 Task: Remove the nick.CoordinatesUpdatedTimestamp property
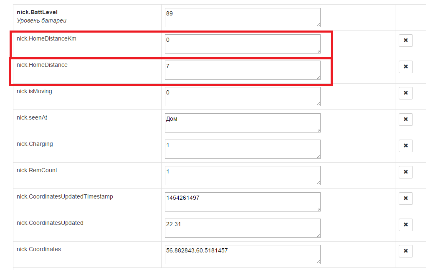(x=405, y=199)
